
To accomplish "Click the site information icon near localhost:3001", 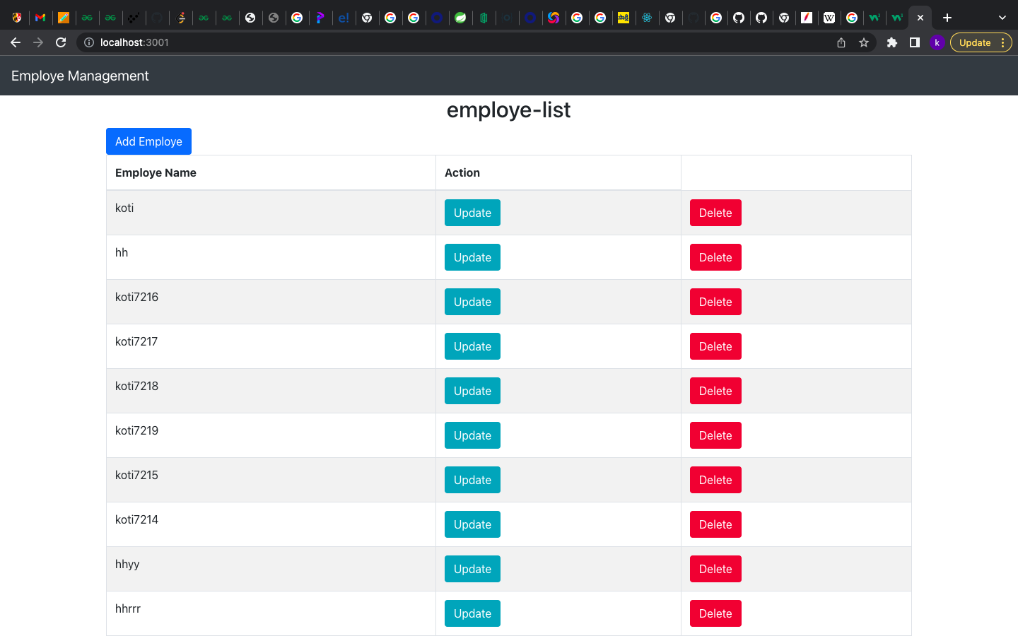I will [x=88, y=42].
